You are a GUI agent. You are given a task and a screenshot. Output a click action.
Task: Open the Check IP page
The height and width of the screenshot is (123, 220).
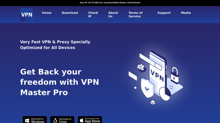click(x=93, y=15)
